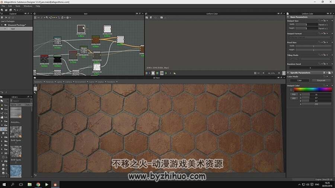Click the Output Color swatch
335x188 pixels.
pos(291,90)
